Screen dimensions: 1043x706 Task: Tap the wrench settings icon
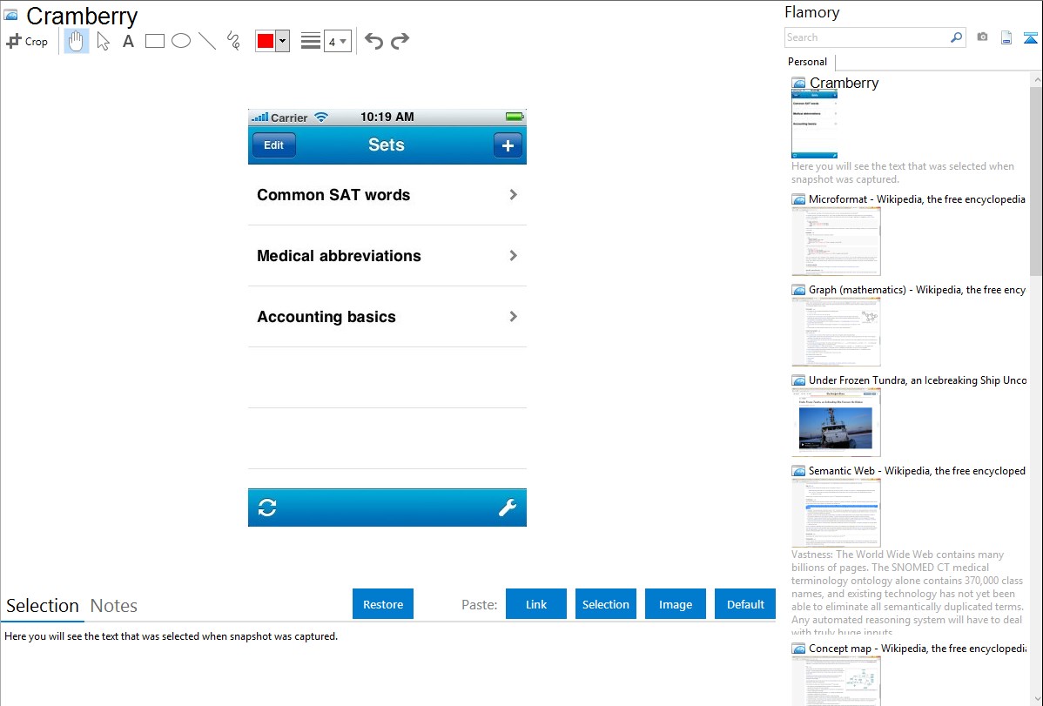[508, 508]
